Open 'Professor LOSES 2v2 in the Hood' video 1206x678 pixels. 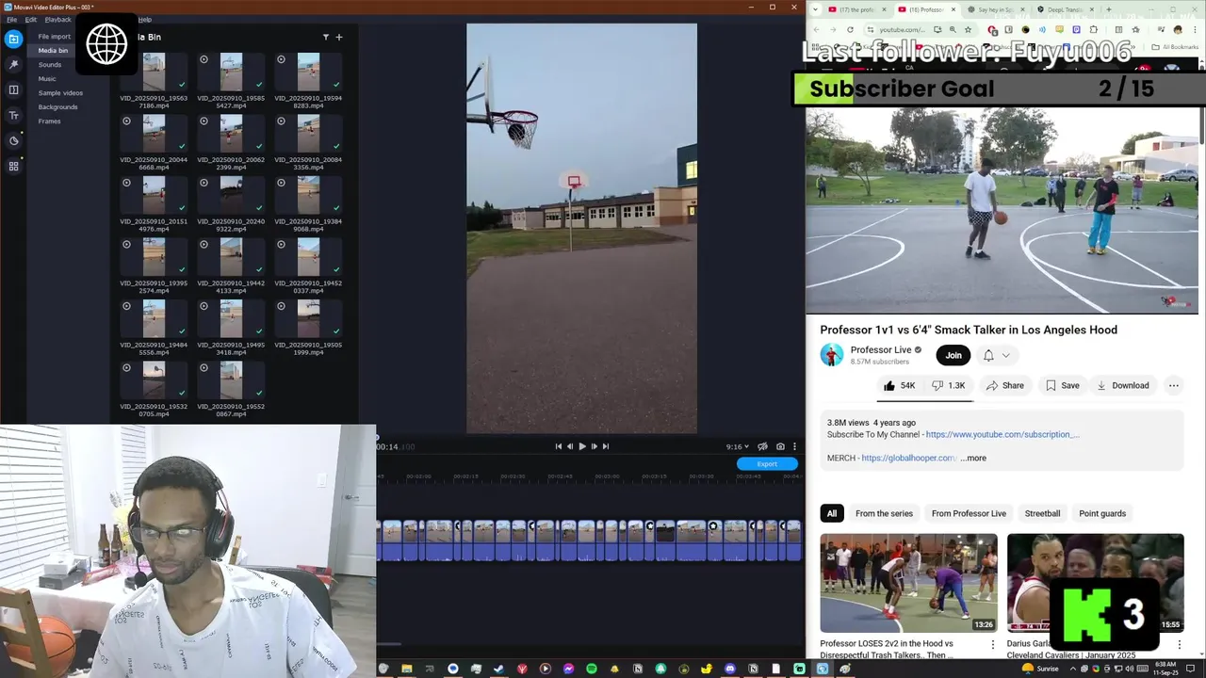908,583
